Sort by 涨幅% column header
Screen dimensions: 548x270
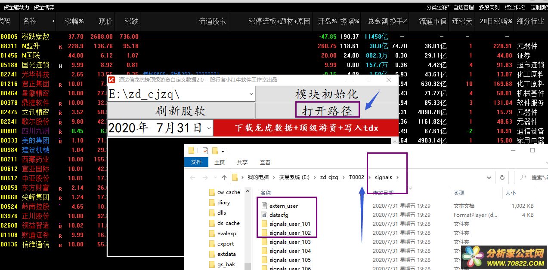(74, 21)
